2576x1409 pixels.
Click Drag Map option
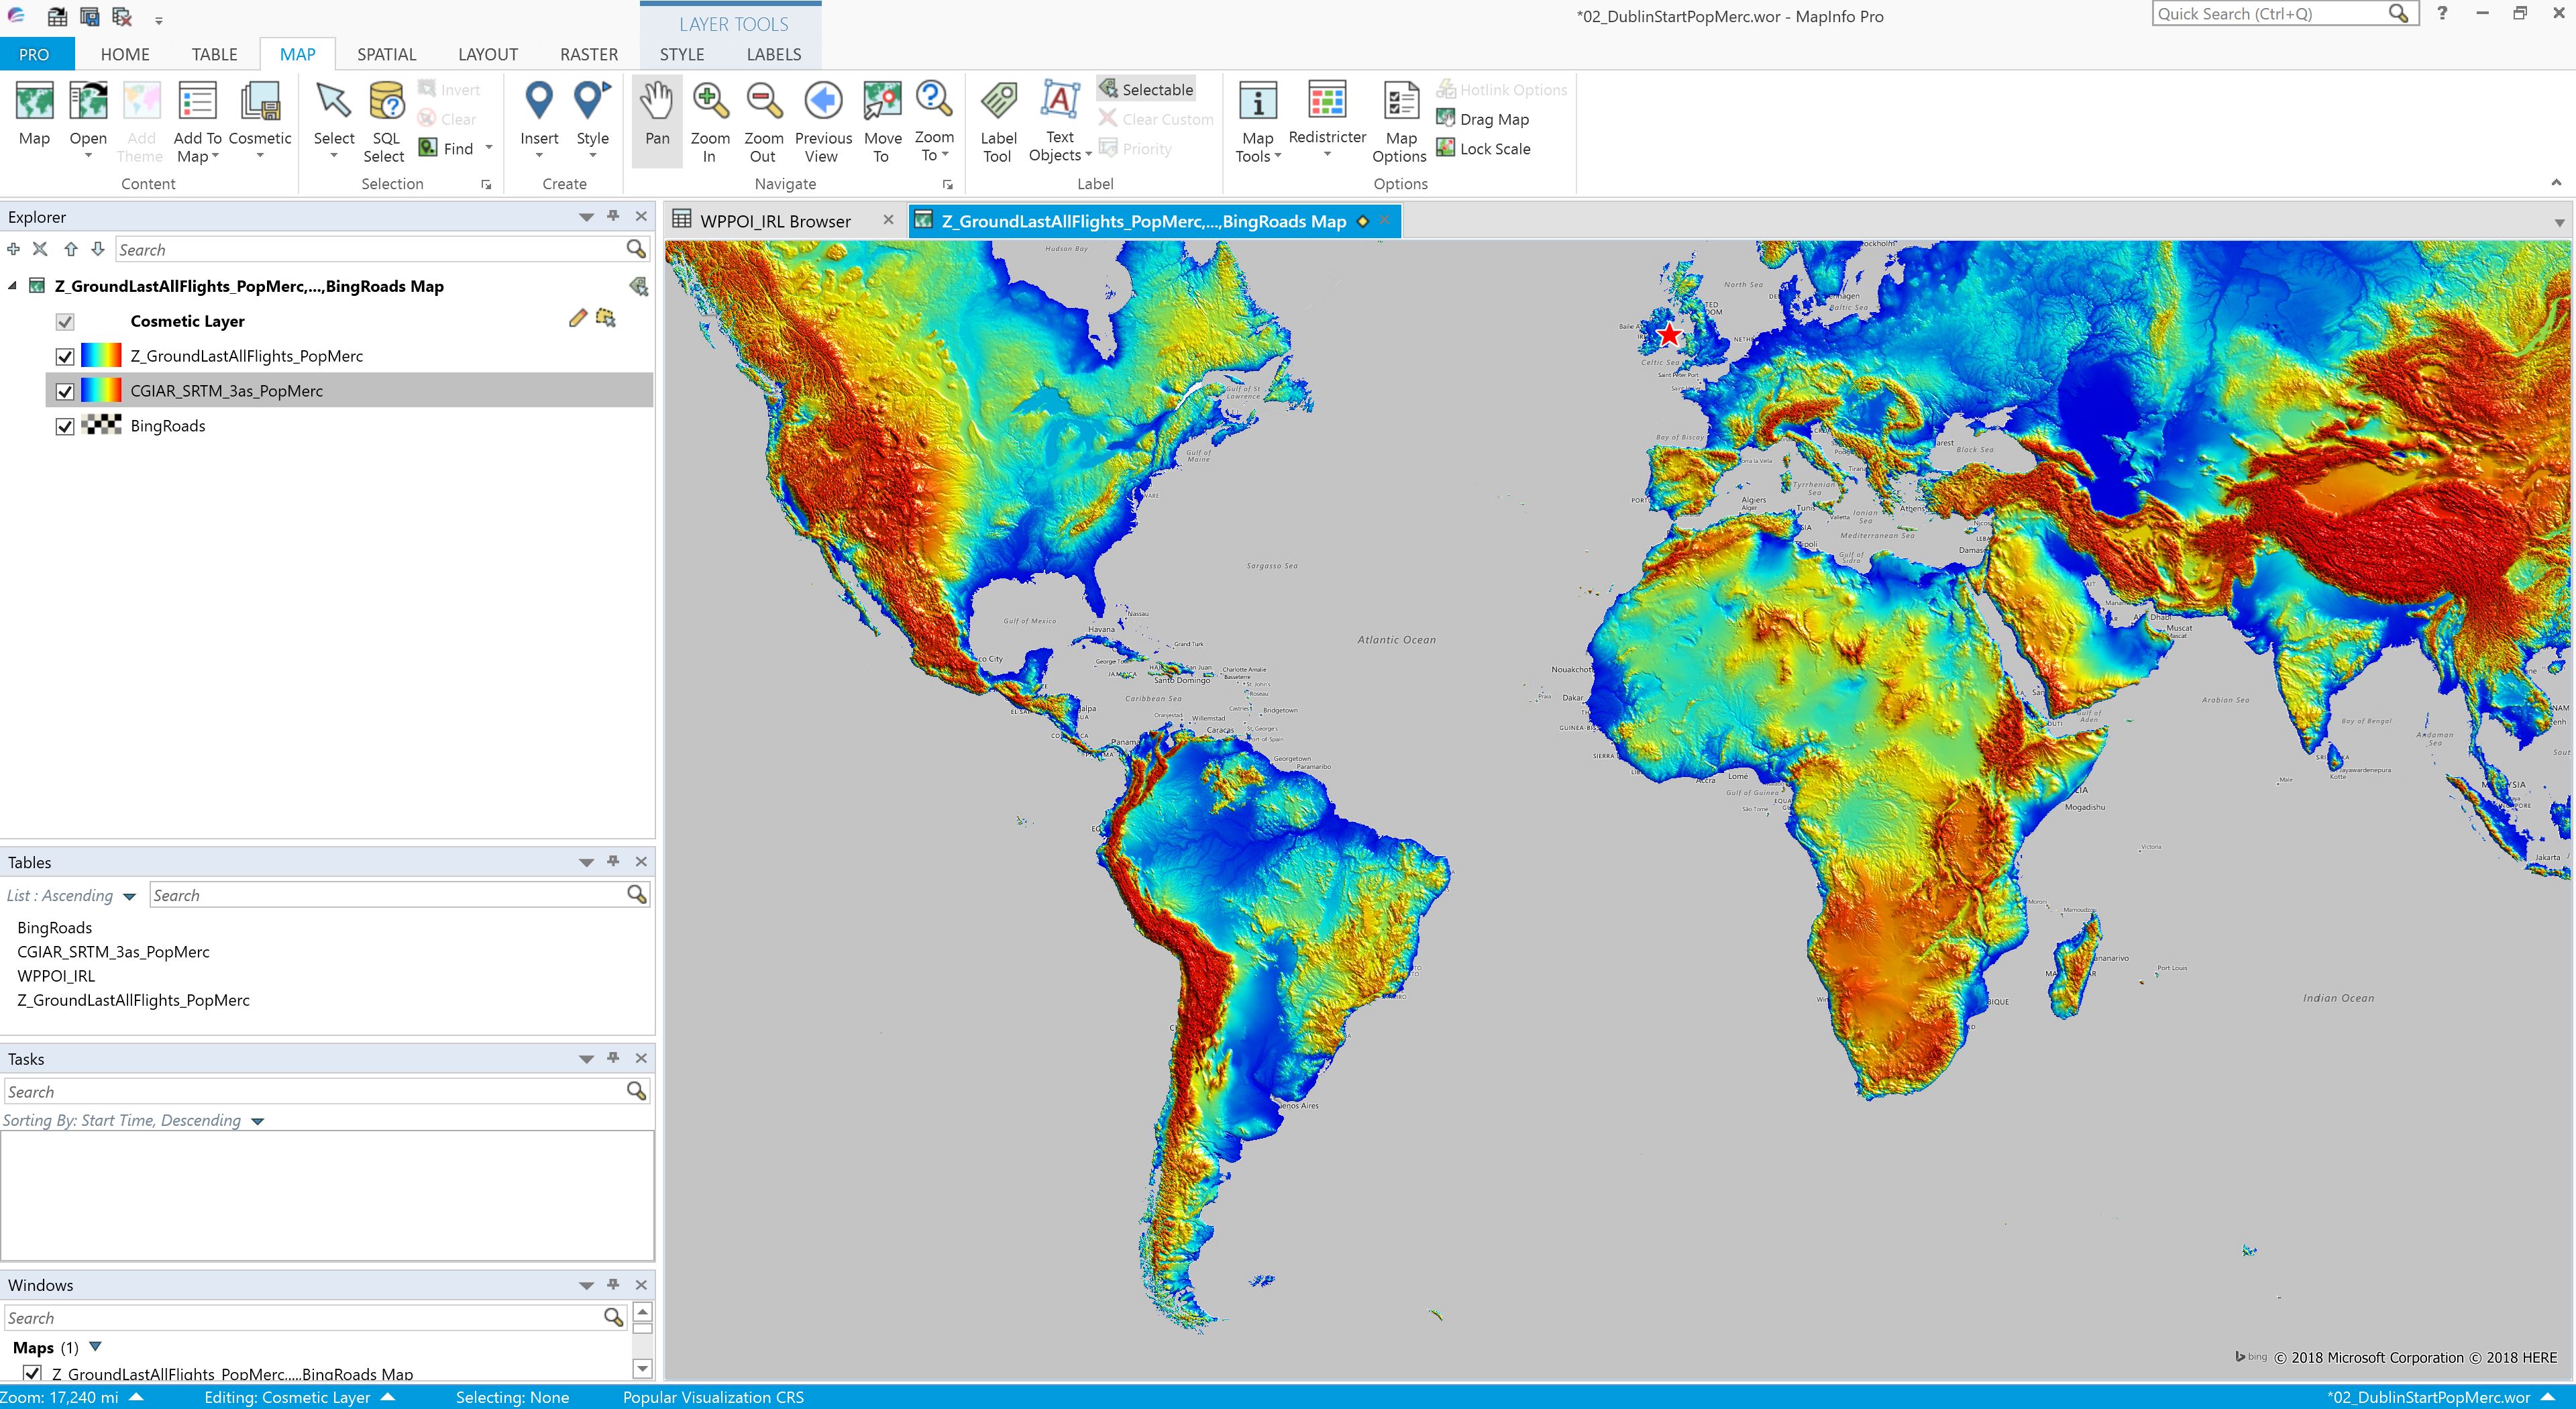click(1483, 119)
